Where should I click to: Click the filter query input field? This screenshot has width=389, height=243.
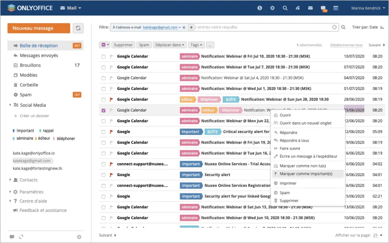(x=264, y=27)
